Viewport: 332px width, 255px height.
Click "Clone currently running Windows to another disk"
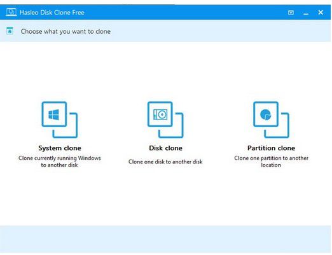pyautogui.click(x=60, y=162)
